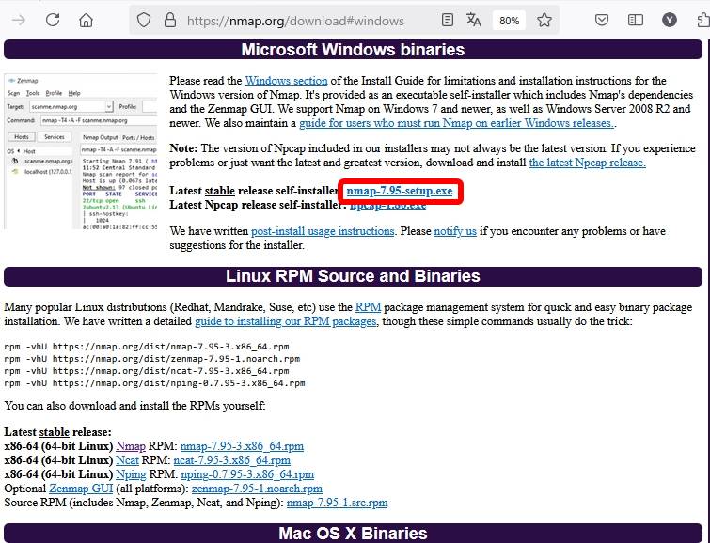Screen dimensions: 710x543
Task: Click the Nping RPM name link
Action: [x=131, y=474]
